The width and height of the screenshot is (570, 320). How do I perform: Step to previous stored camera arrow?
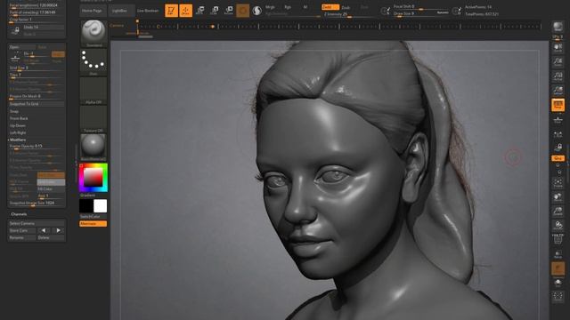[44, 230]
